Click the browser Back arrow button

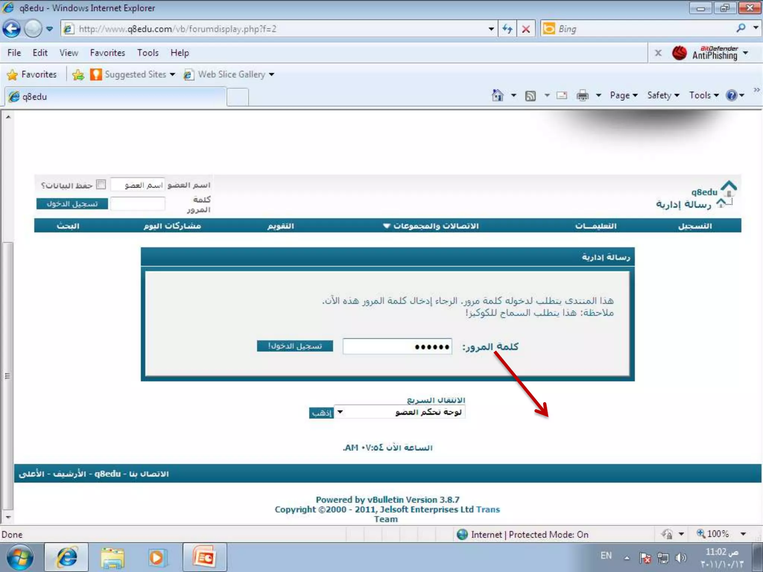point(12,29)
